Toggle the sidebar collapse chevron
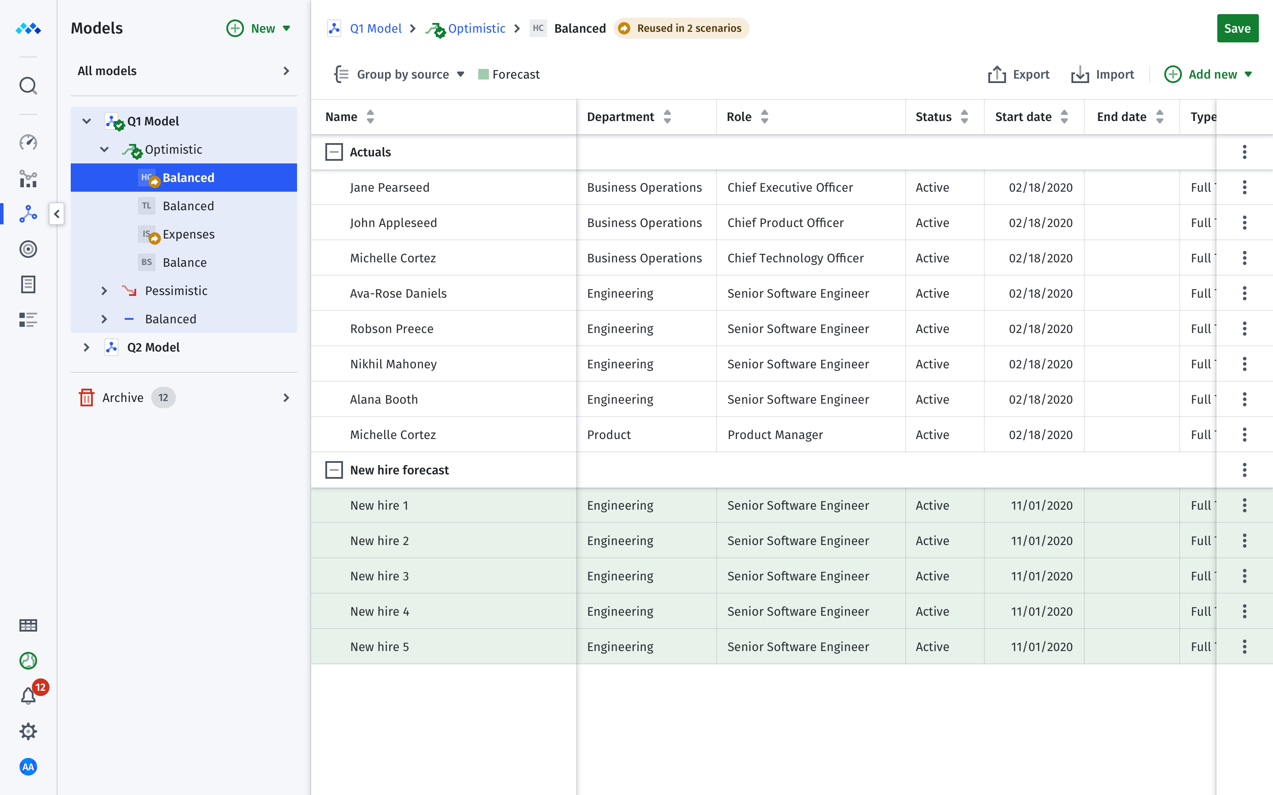Viewport: 1273px width, 795px height. [56, 214]
